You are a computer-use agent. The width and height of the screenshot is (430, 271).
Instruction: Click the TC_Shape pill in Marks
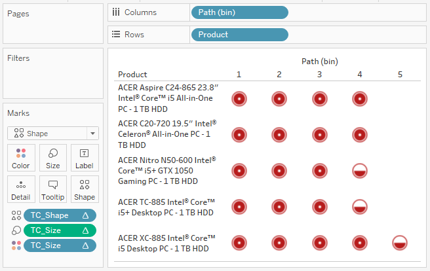tap(60, 215)
